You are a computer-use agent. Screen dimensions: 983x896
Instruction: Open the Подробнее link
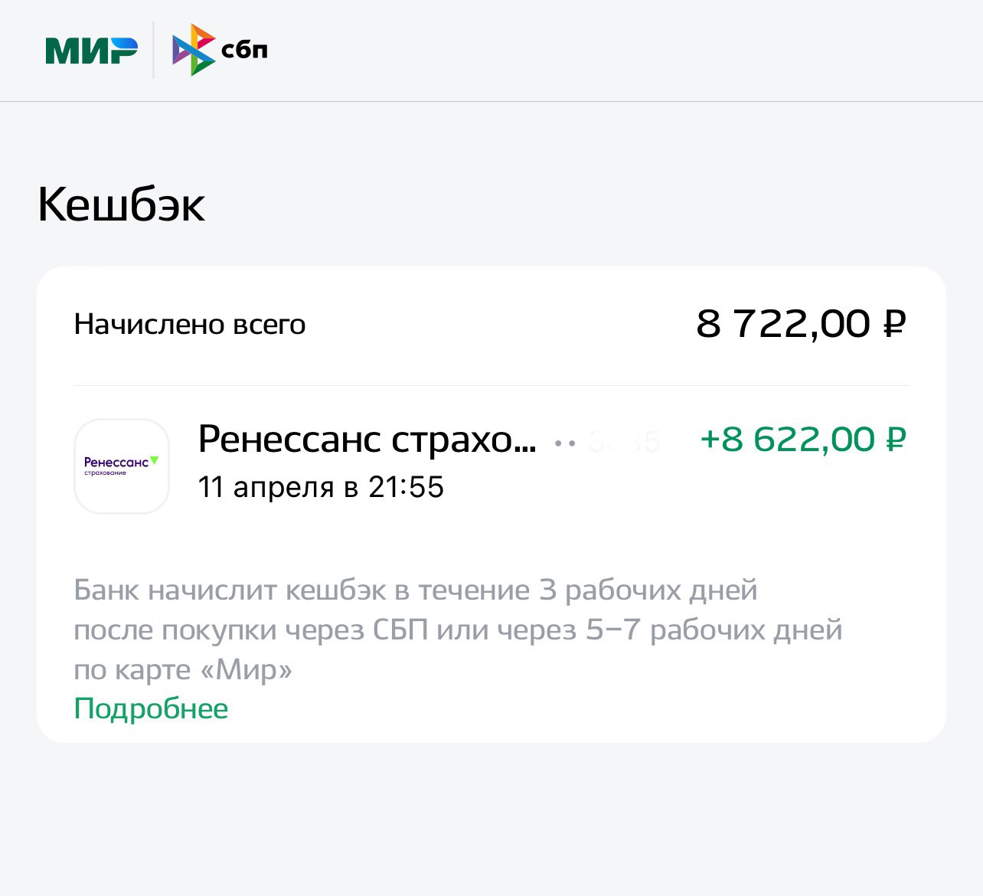coord(151,708)
